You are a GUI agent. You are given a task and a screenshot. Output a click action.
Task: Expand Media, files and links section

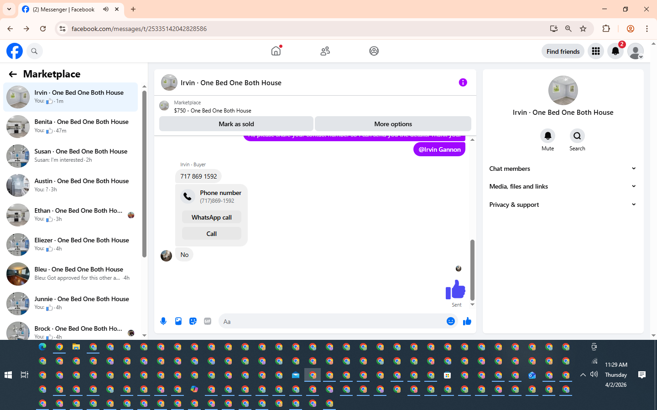pyautogui.click(x=563, y=186)
